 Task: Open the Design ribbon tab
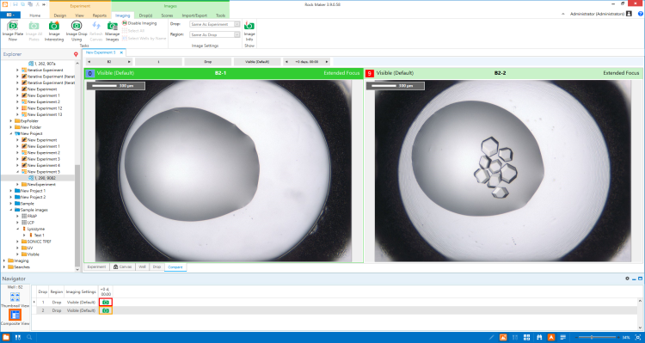(59, 15)
